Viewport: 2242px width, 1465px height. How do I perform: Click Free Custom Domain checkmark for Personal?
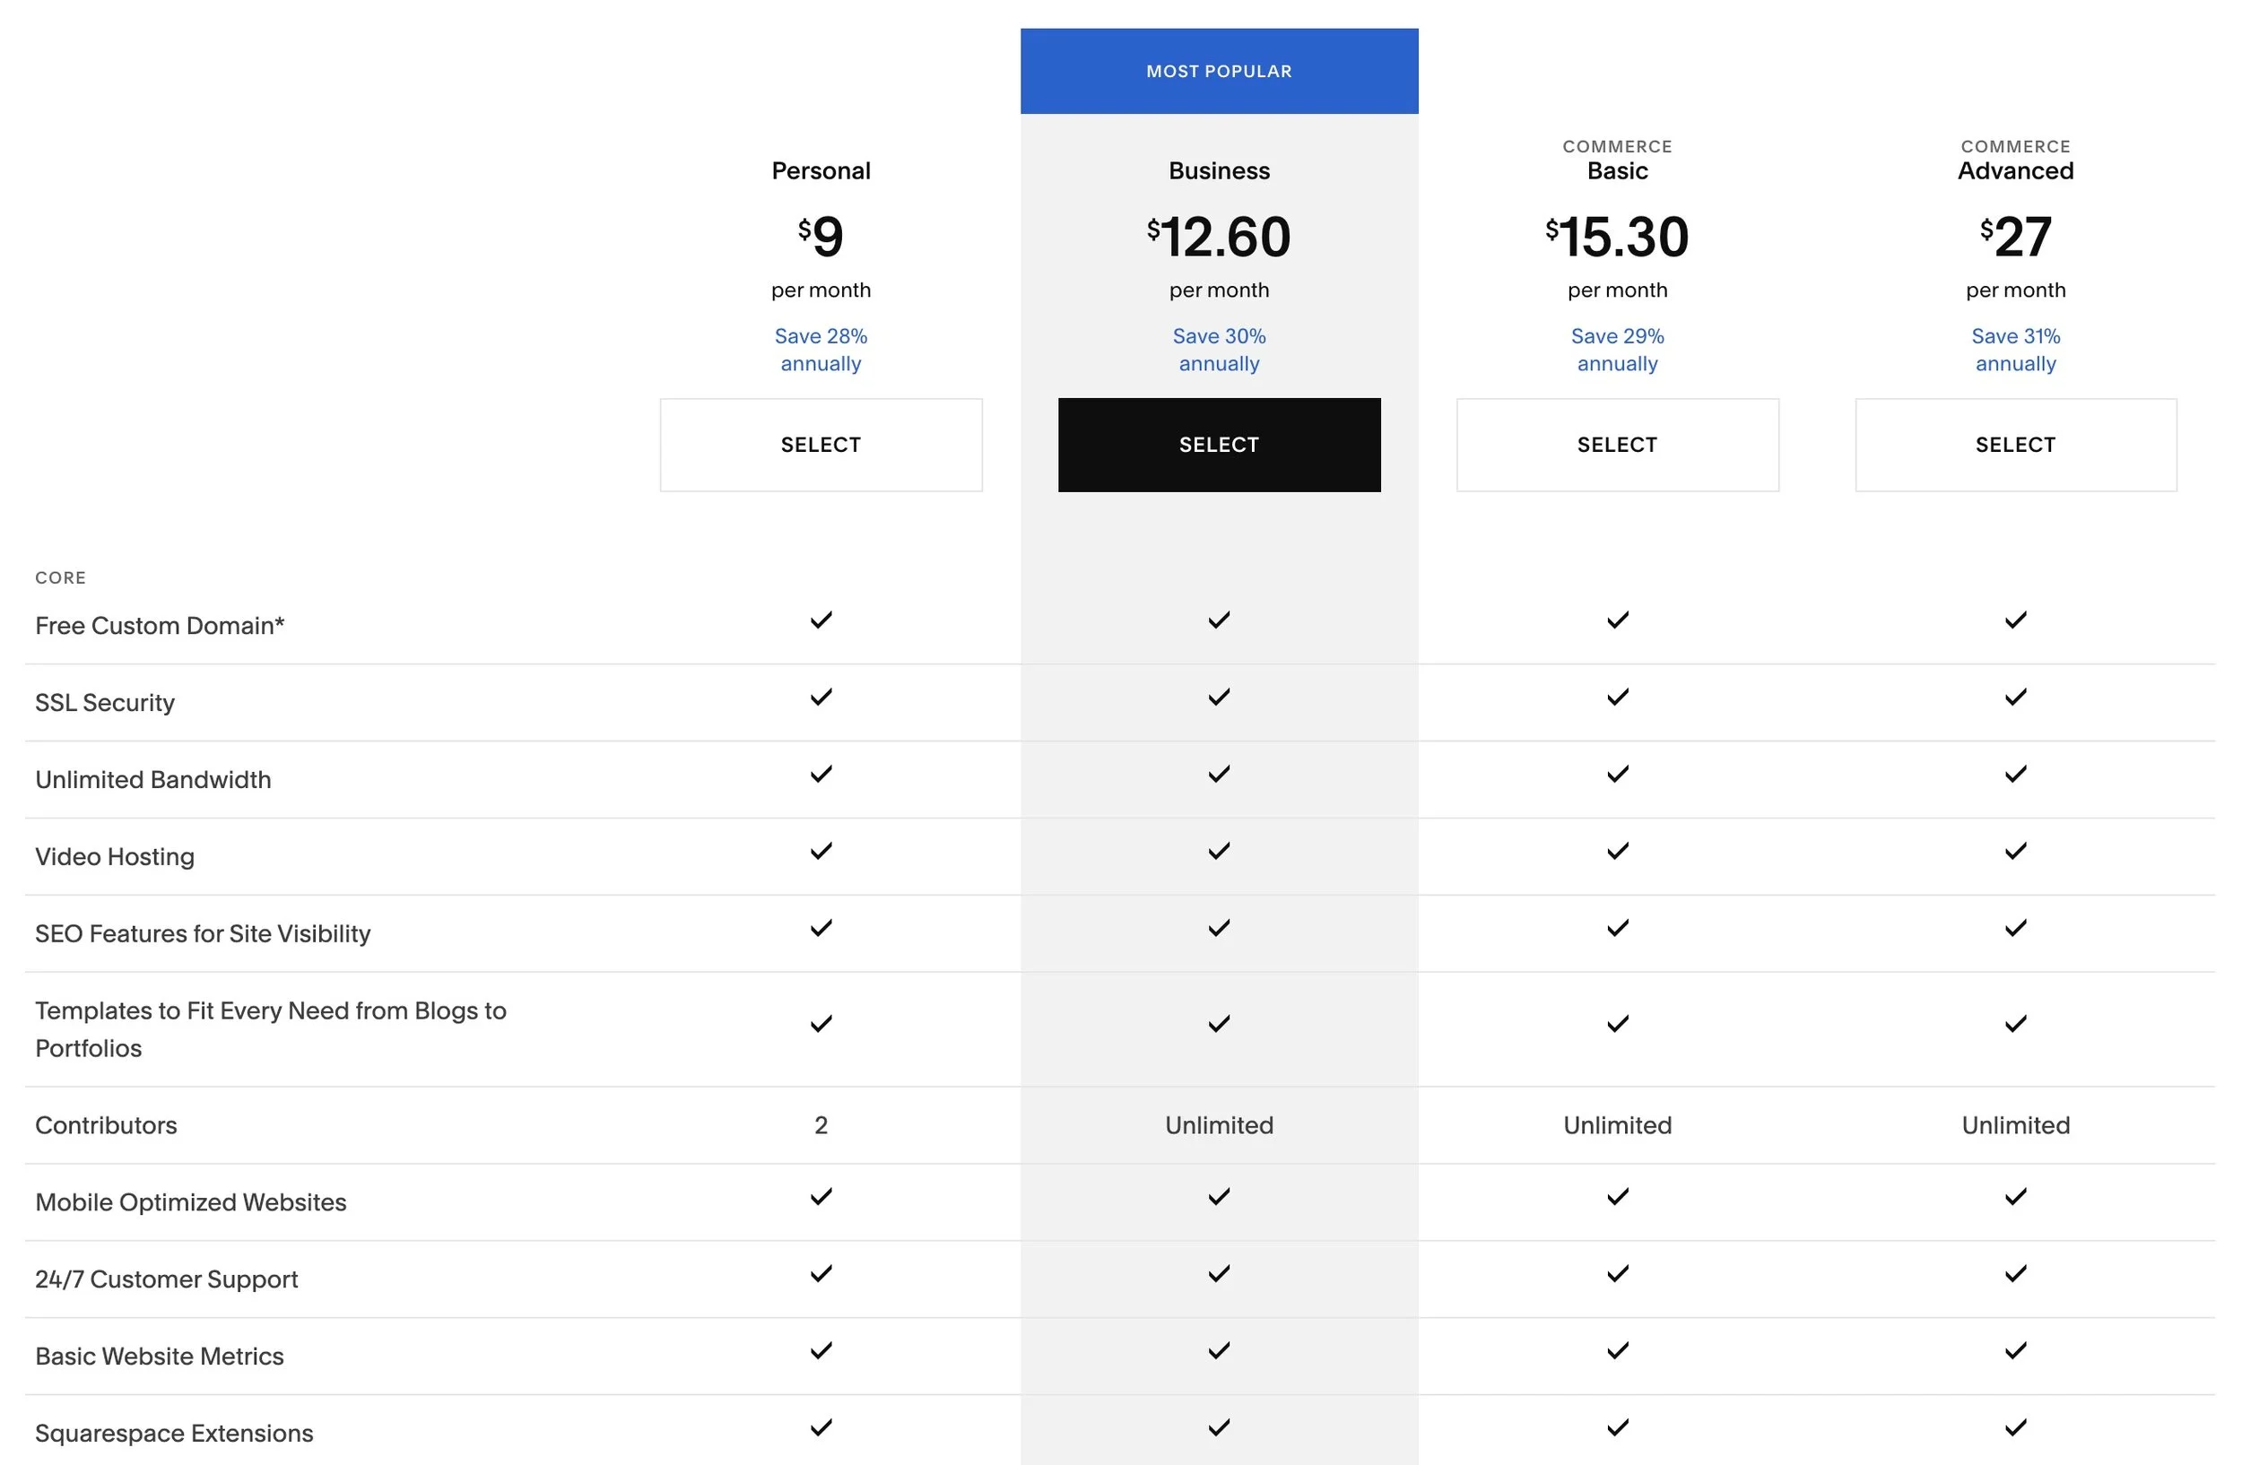tap(821, 620)
